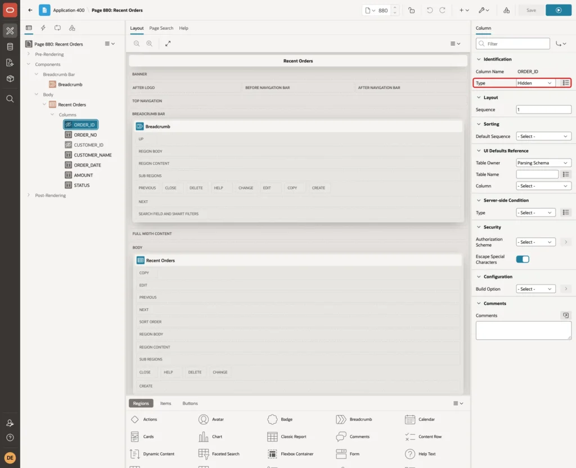Image resolution: width=576 pixels, height=468 pixels.
Task: Select the Items gallery tab
Action: pos(165,403)
